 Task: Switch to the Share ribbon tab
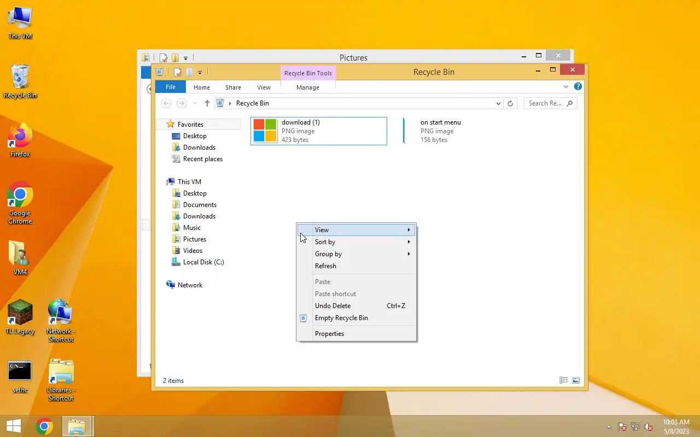click(233, 87)
